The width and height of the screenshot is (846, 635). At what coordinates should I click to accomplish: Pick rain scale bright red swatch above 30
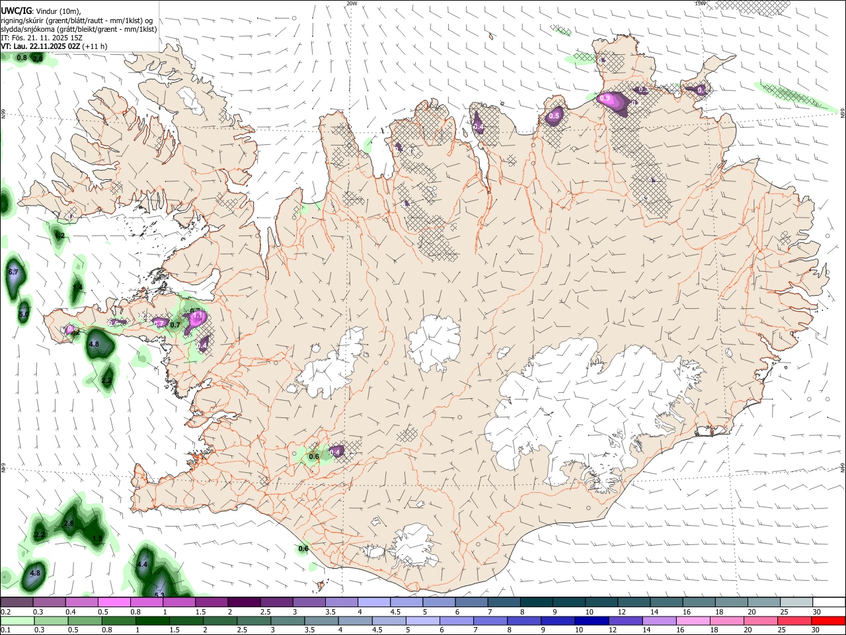click(x=827, y=620)
